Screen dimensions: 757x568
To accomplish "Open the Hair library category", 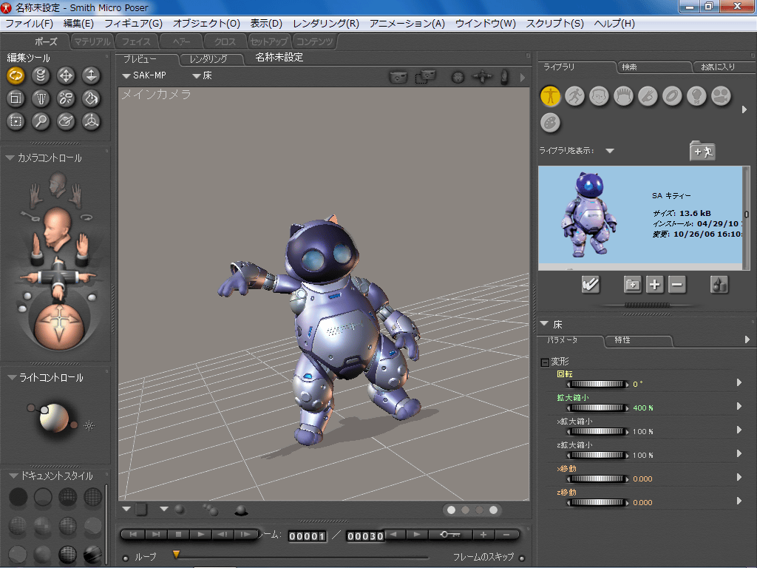I will coord(623,96).
